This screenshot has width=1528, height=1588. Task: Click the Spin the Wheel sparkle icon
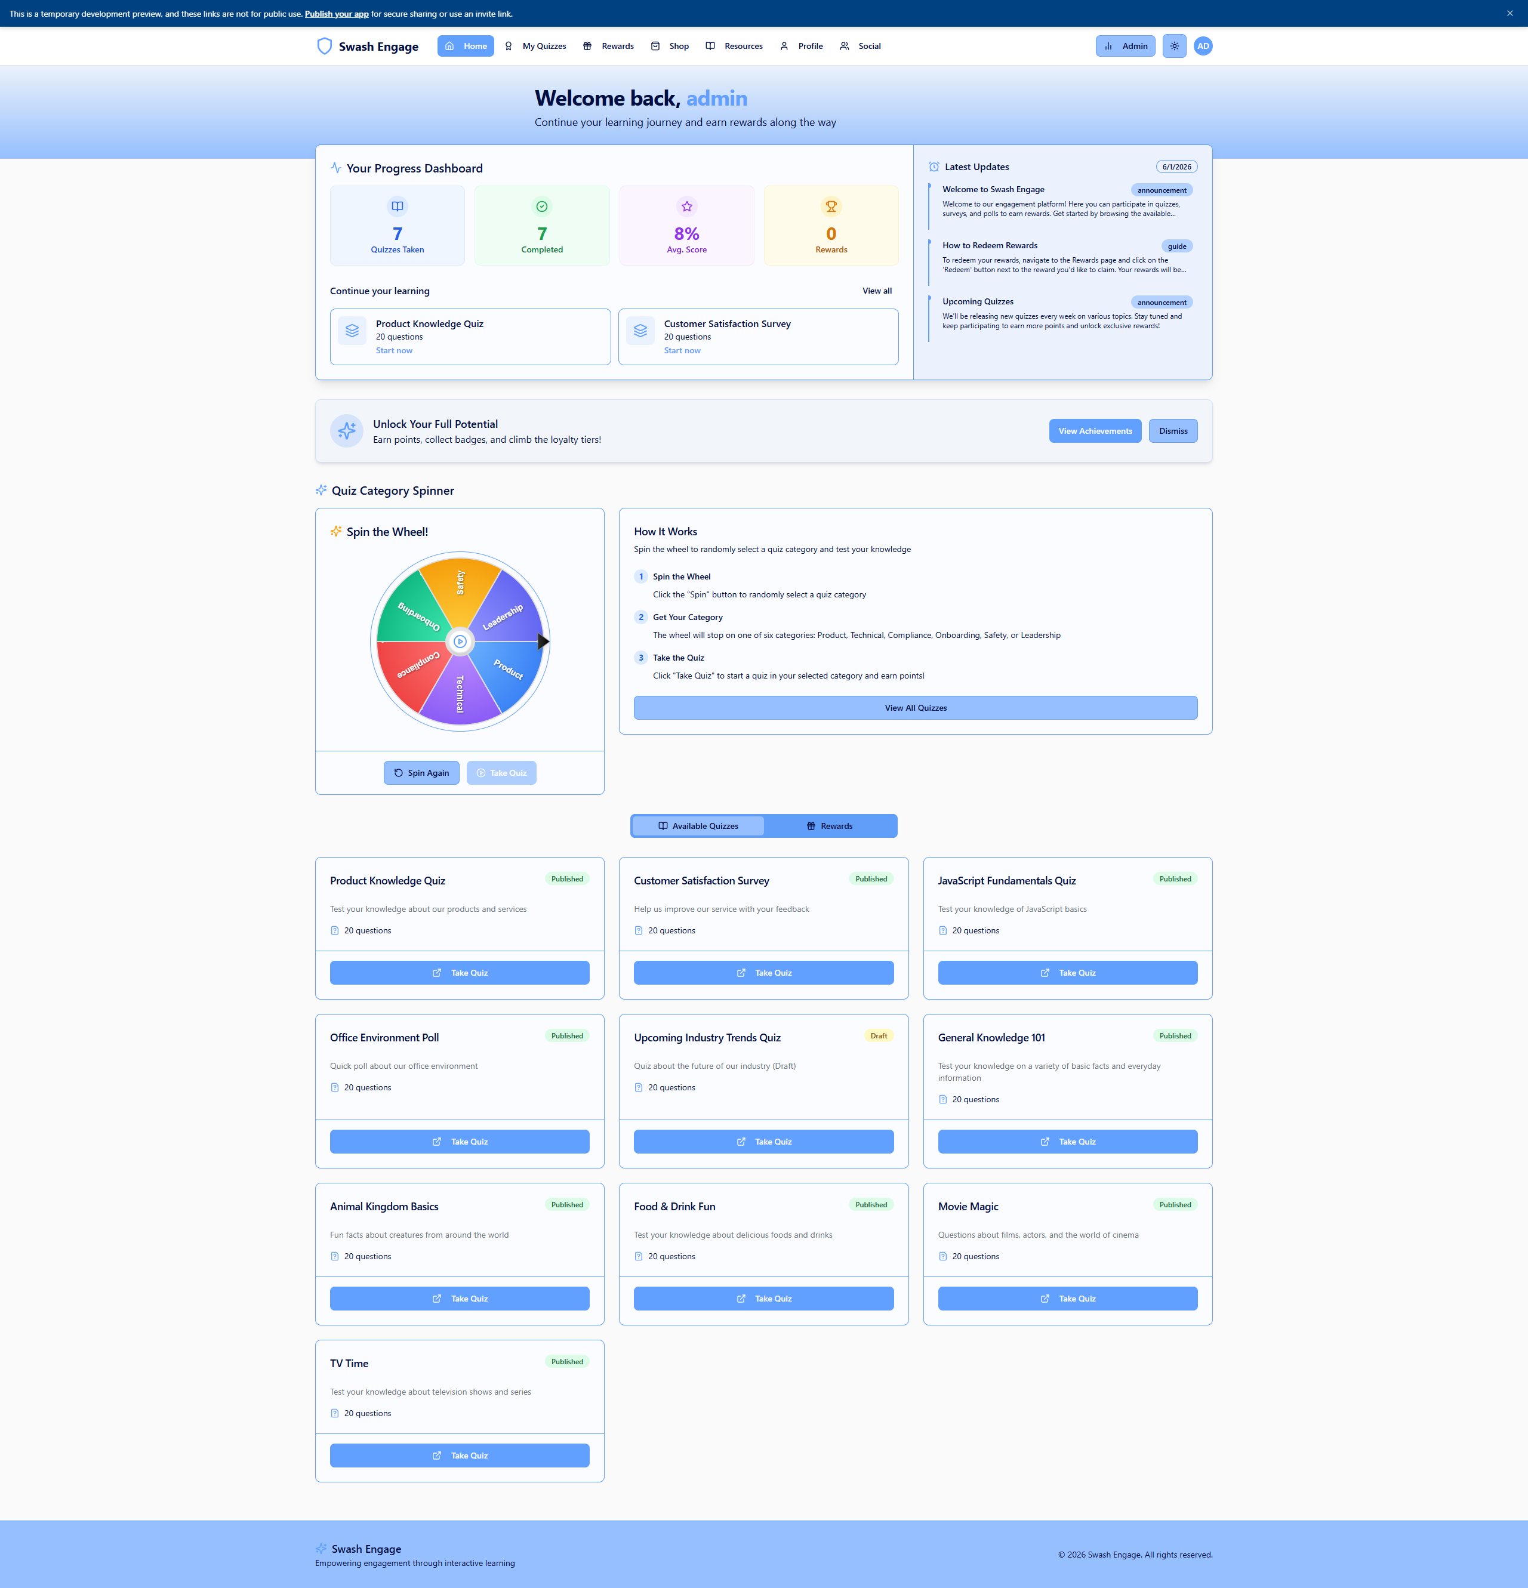coord(336,532)
